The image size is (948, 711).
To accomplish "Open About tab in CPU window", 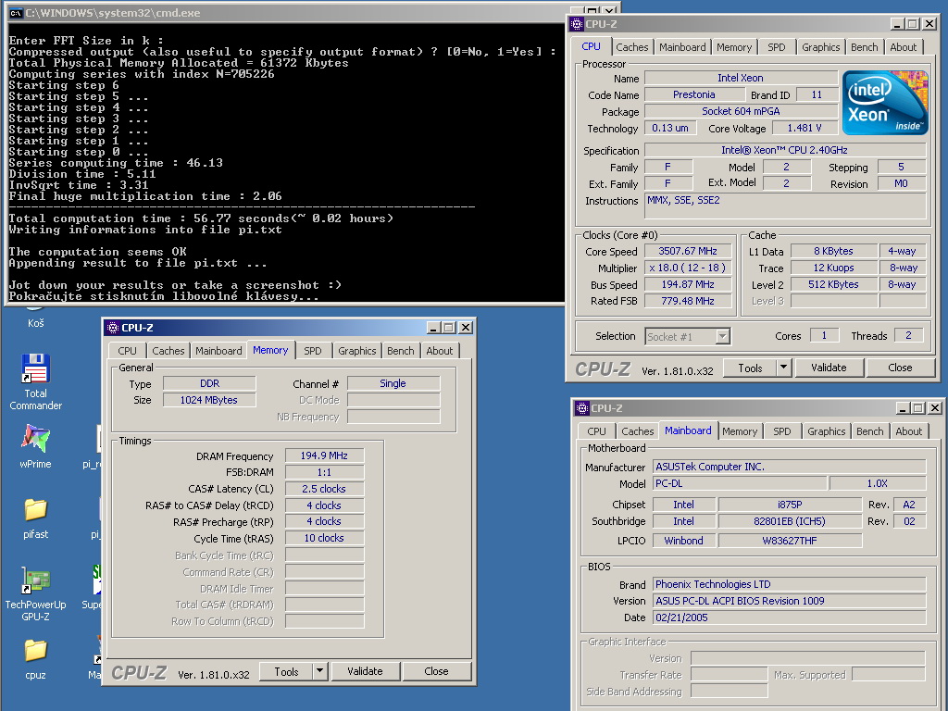I will click(904, 47).
